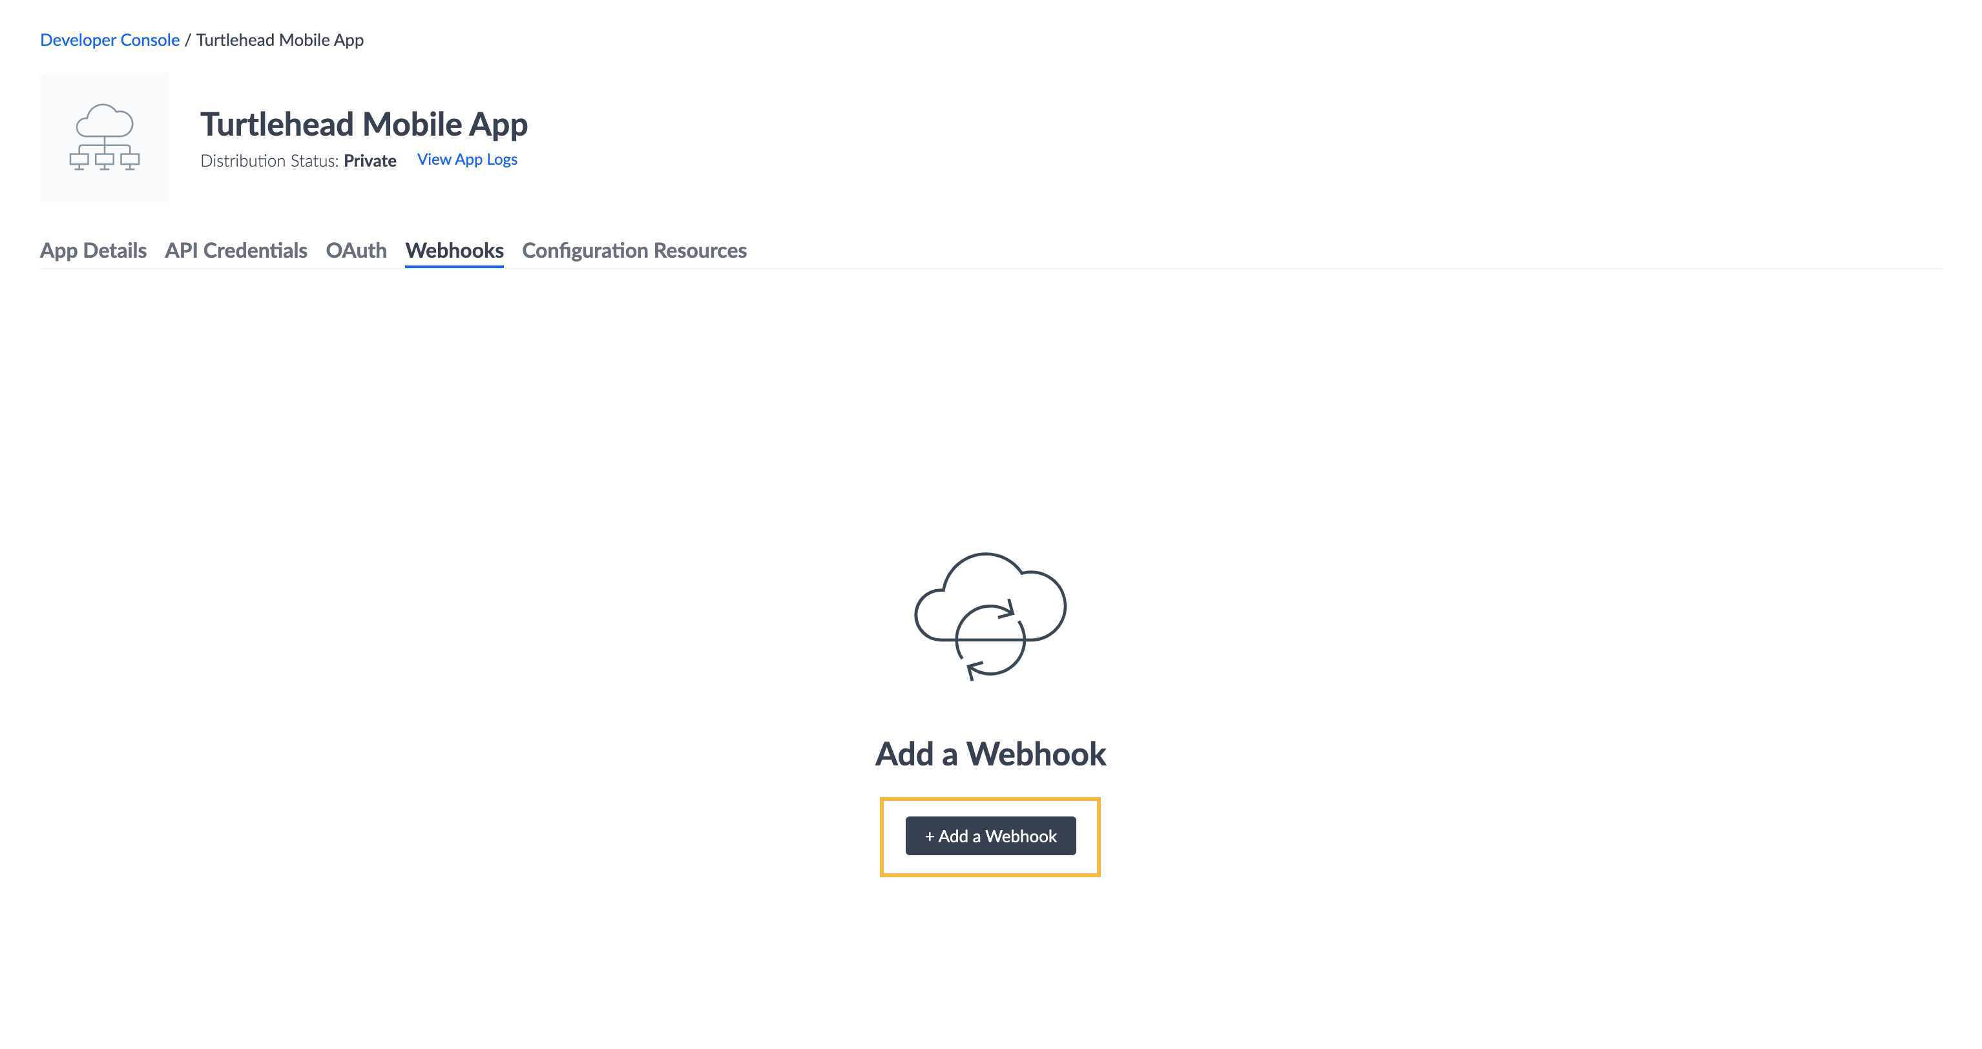Click the Turtlehead Mobile App breadcrumb text
The width and height of the screenshot is (1982, 1049).
click(280, 40)
